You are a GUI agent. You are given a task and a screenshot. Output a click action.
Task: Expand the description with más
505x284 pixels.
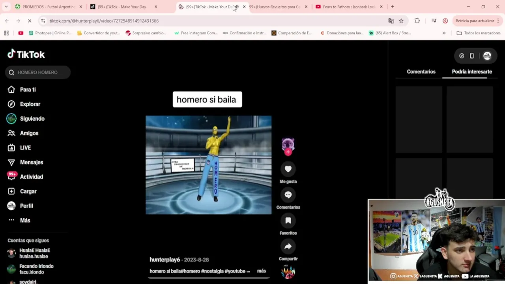tap(261, 271)
